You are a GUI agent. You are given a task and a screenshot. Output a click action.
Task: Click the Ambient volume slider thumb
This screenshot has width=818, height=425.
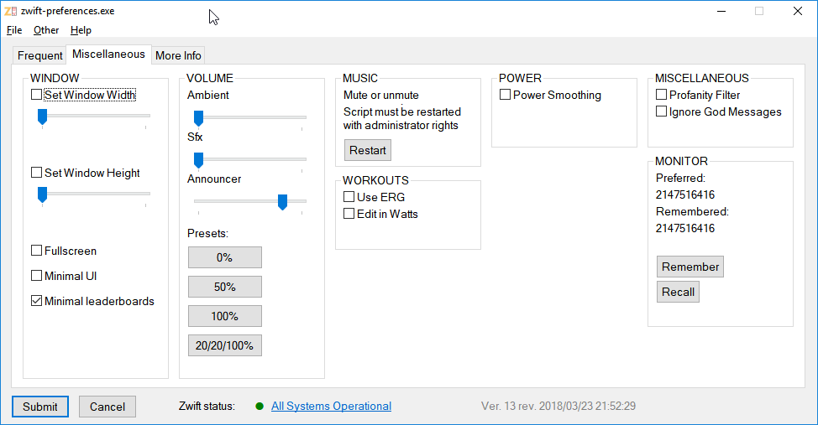click(x=198, y=119)
